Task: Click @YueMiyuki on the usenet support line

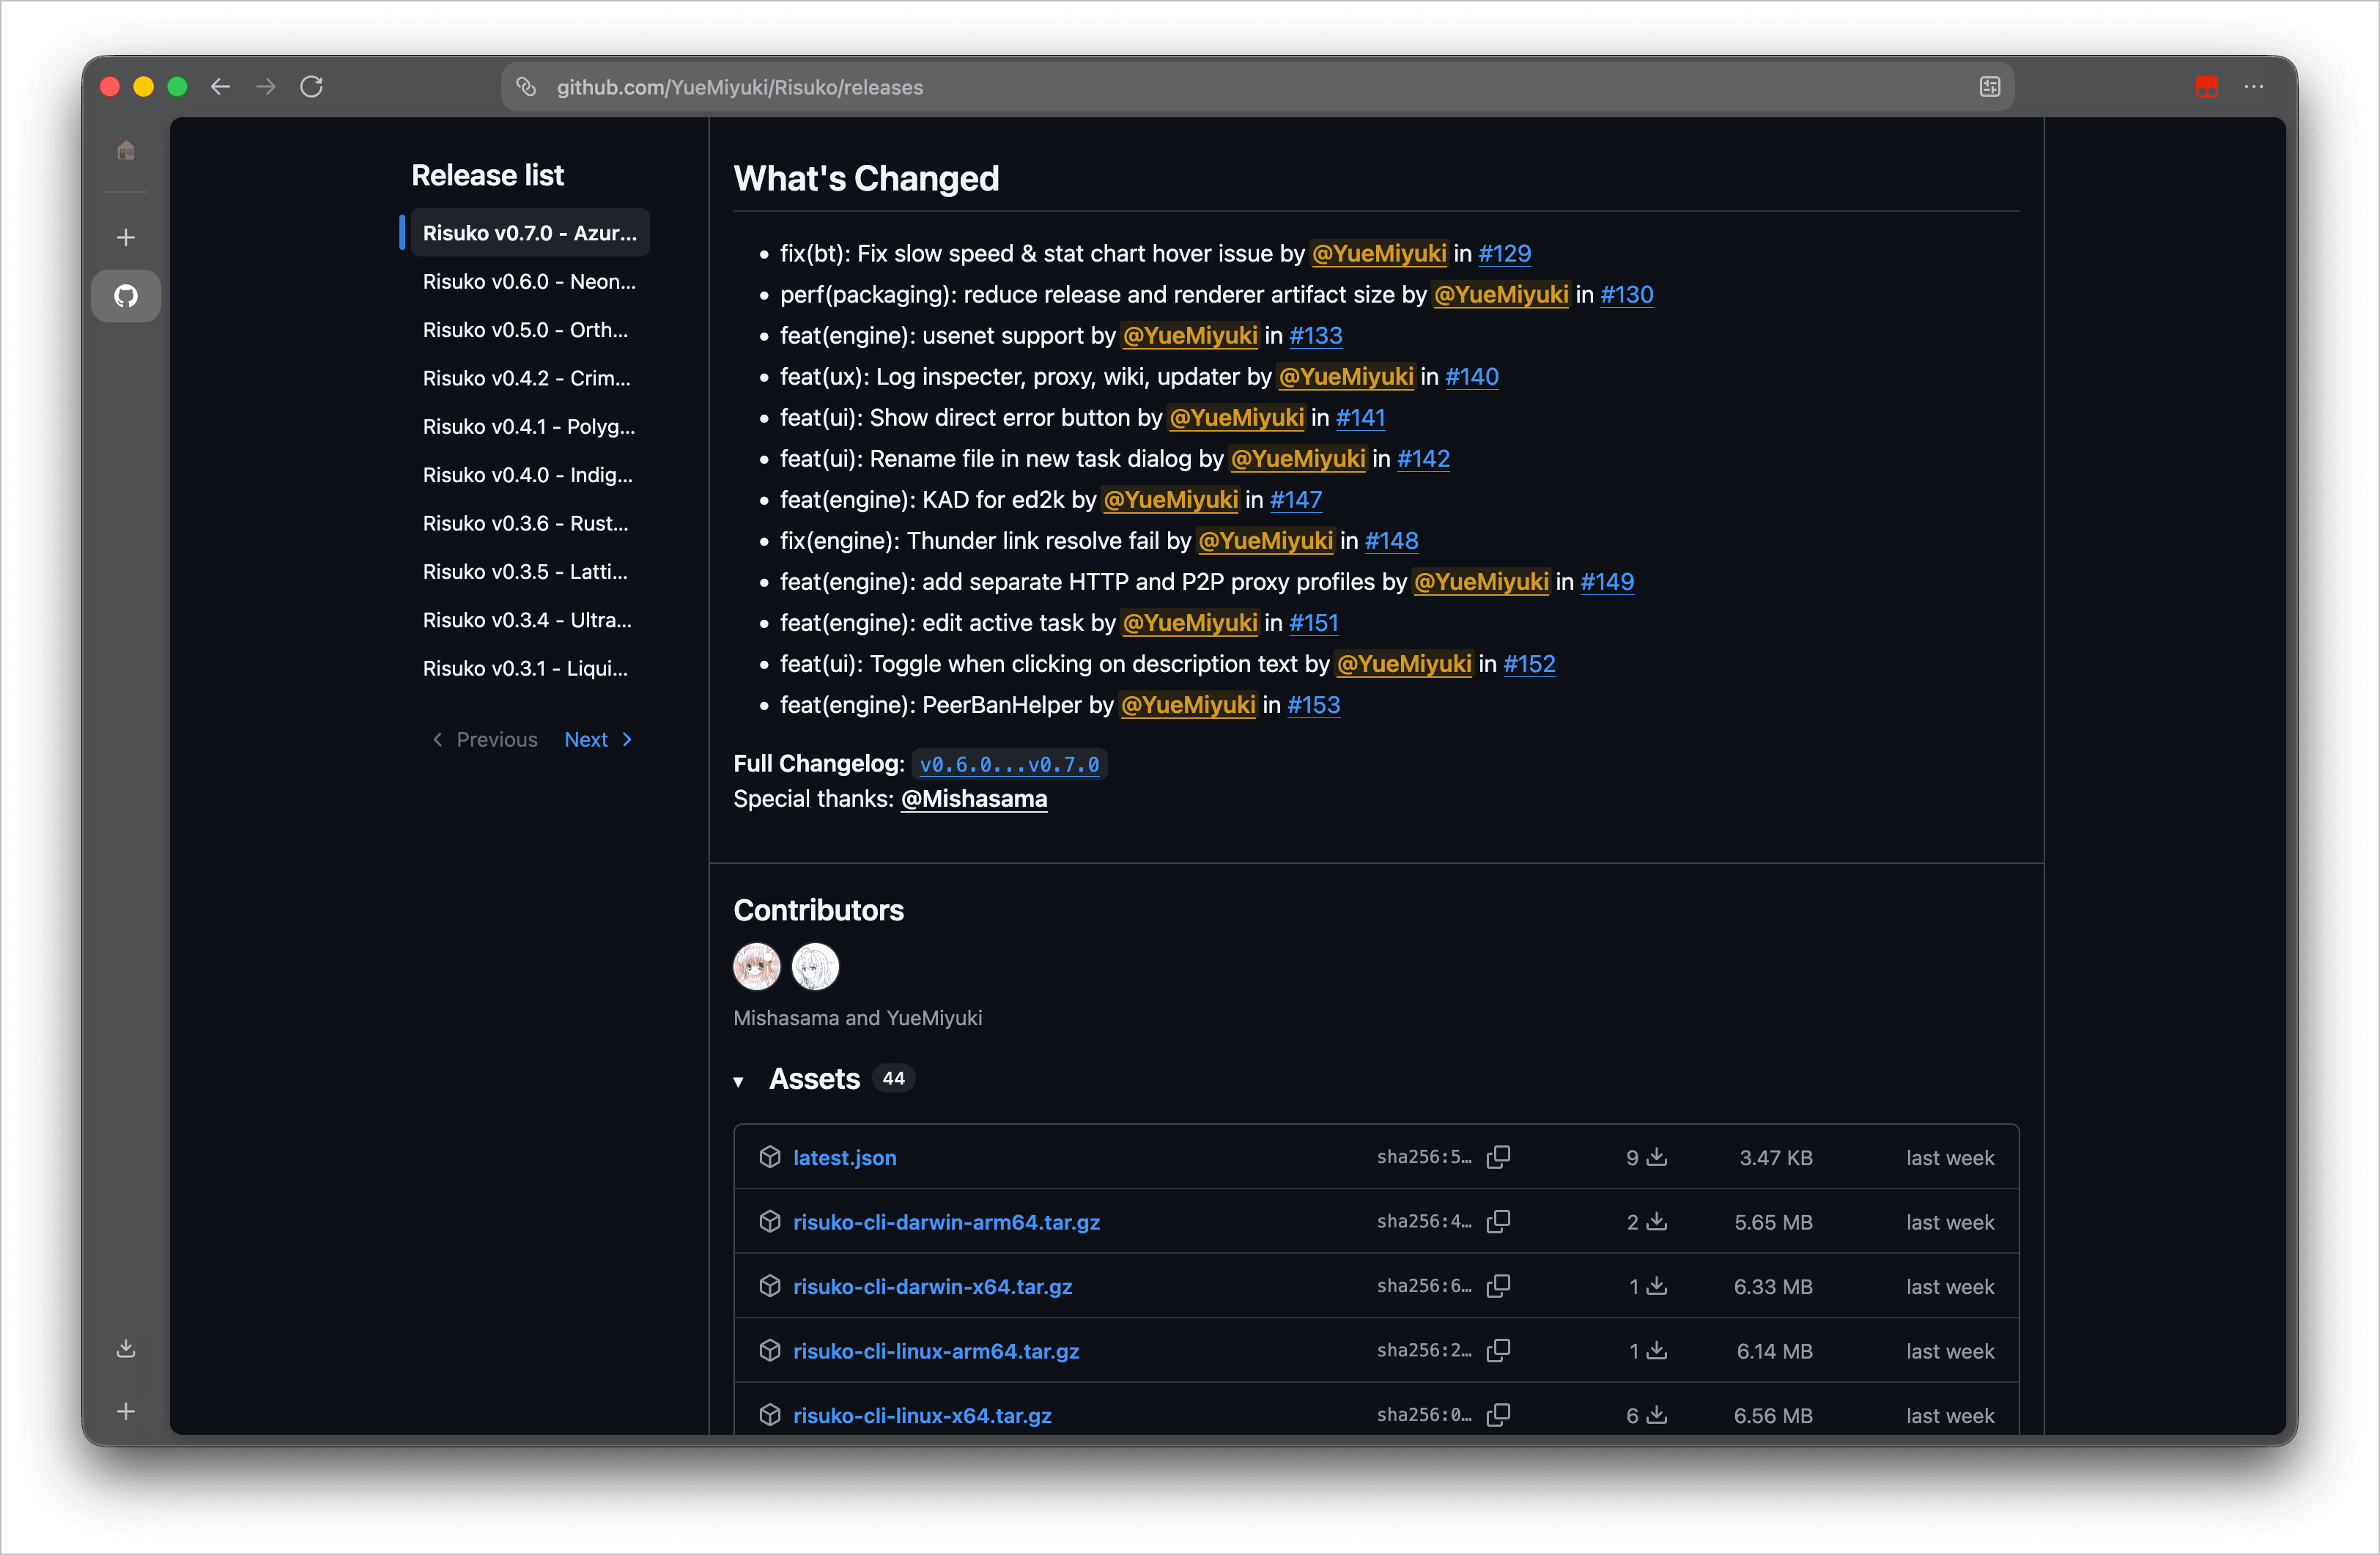Action: (x=1190, y=336)
